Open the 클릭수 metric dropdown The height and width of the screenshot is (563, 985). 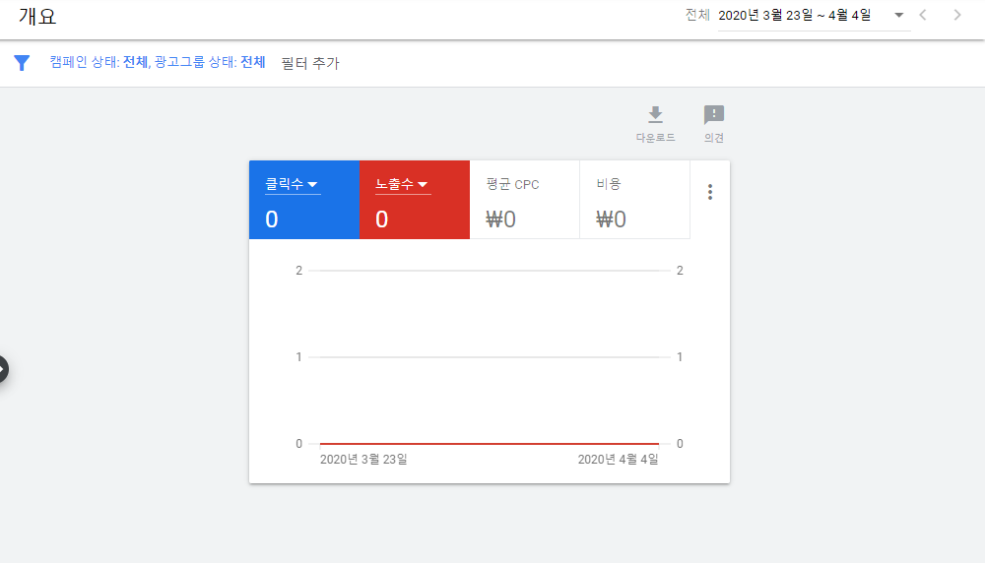(x=293, y=184)
